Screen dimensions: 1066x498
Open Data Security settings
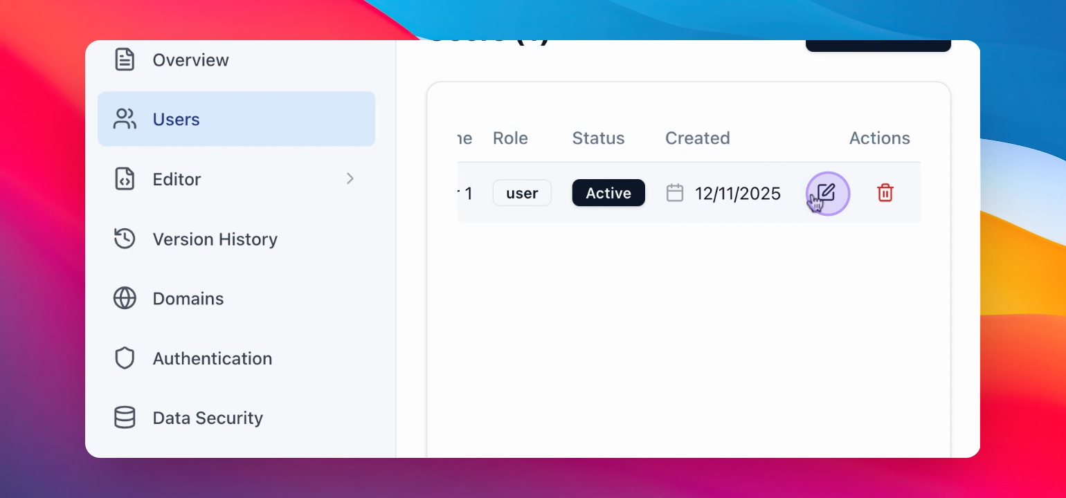[236, 418]
